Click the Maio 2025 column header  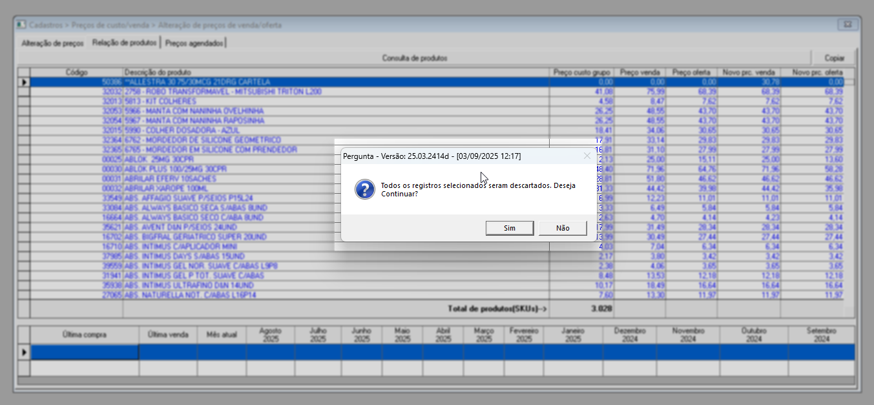pos(402,335)
